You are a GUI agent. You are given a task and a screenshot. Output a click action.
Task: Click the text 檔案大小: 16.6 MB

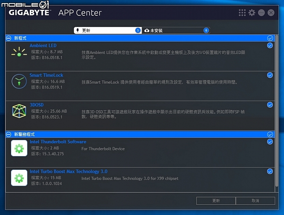(x=48, y=82)
